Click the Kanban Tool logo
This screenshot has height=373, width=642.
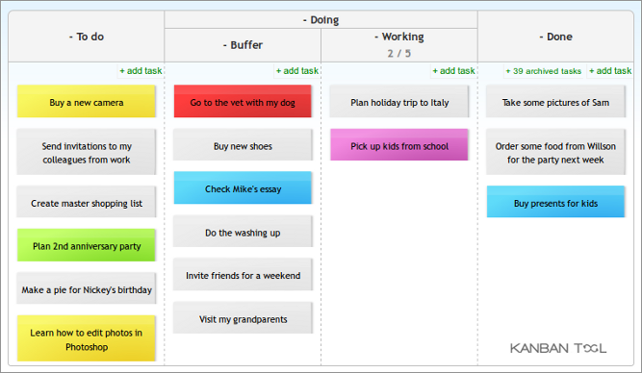click(x=558, y=348)
